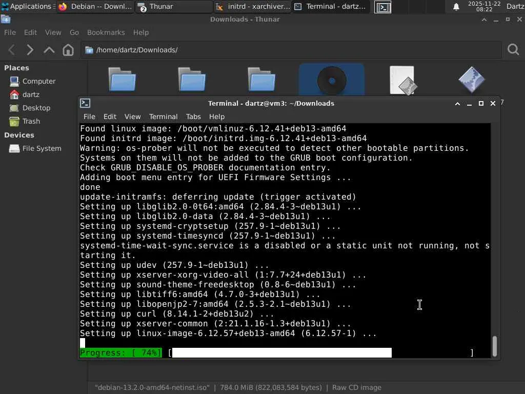Open Thunar Help menu
The width and height of the screenshot is (525, 394).
pyautogui.click(x=140, y=32)
